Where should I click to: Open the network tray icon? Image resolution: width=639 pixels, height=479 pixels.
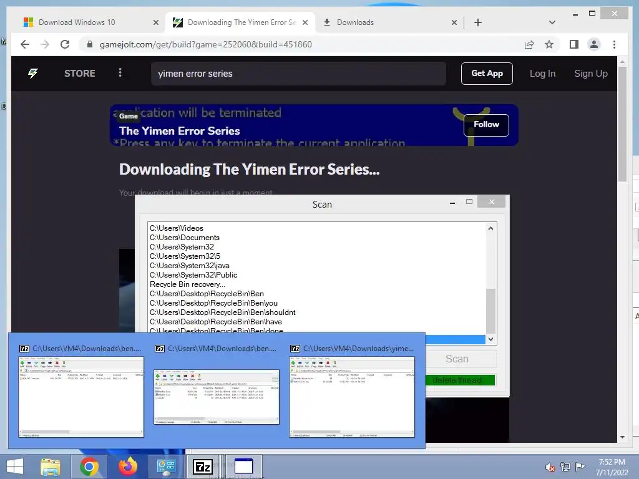(x=565, y=467)
